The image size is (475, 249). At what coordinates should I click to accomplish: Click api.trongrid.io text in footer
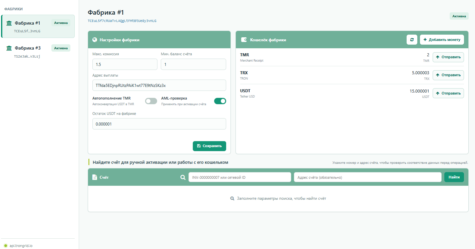pyautogui.click(x=21, y=246)
